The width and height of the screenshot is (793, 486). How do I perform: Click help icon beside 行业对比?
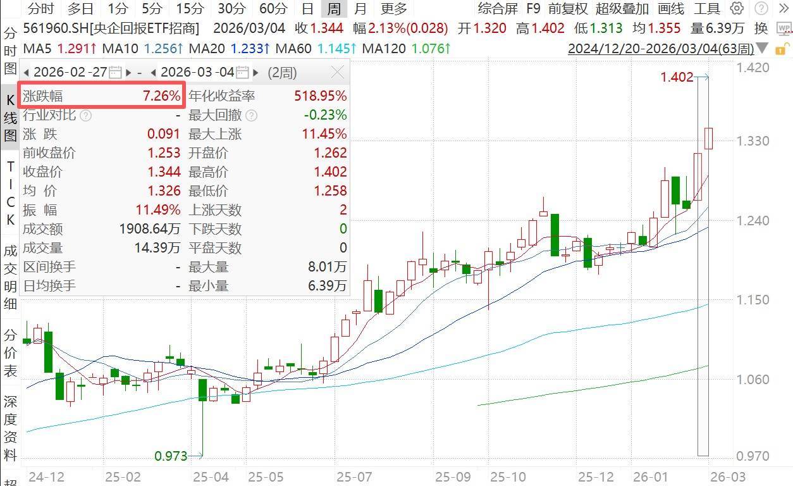pyautogui.click(x=86, y=115)
